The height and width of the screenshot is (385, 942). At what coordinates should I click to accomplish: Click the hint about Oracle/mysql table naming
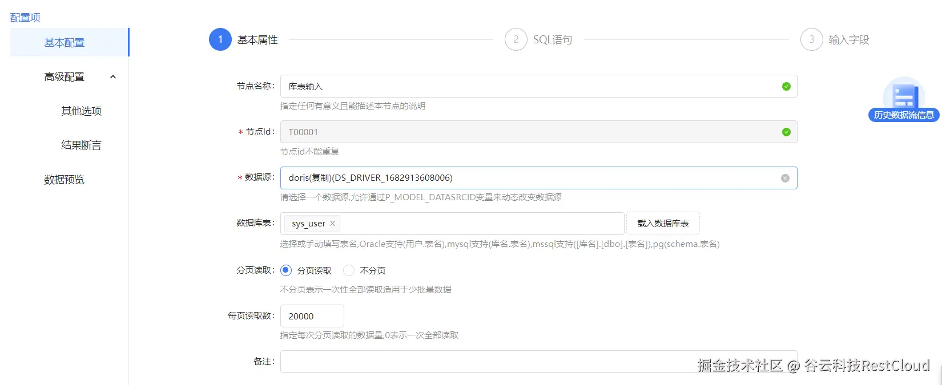pyautogui.click(x=500, y=244)
